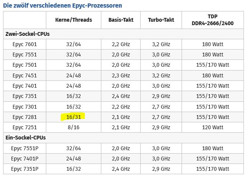This screenshot has height=178, width=250.
Task: Click the Turbo-Takt column header
Action: pos(161,20)
